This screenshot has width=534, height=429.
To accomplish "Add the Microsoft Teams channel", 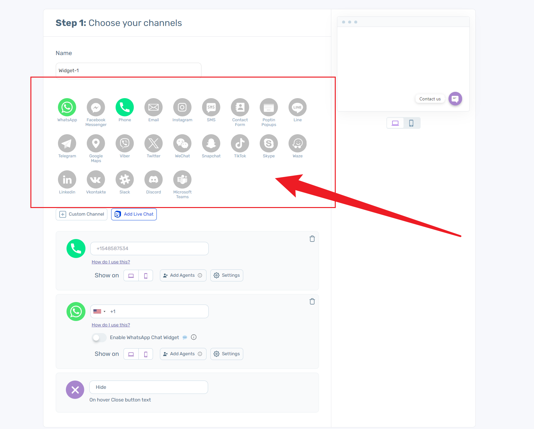I will click(x=182, y=180).
